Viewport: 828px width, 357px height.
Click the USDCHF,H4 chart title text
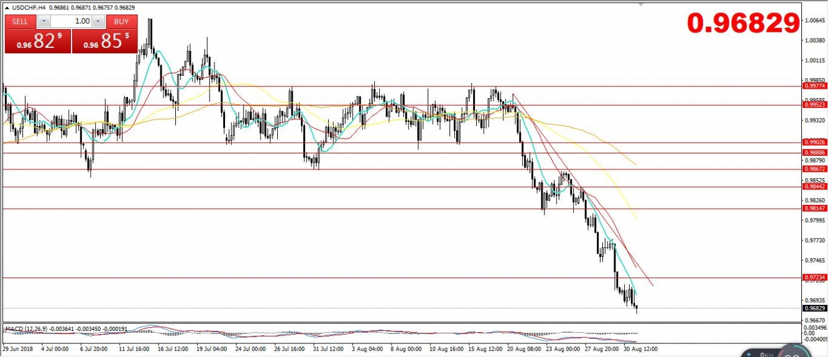pyautogui.click(x=31, y=7)
